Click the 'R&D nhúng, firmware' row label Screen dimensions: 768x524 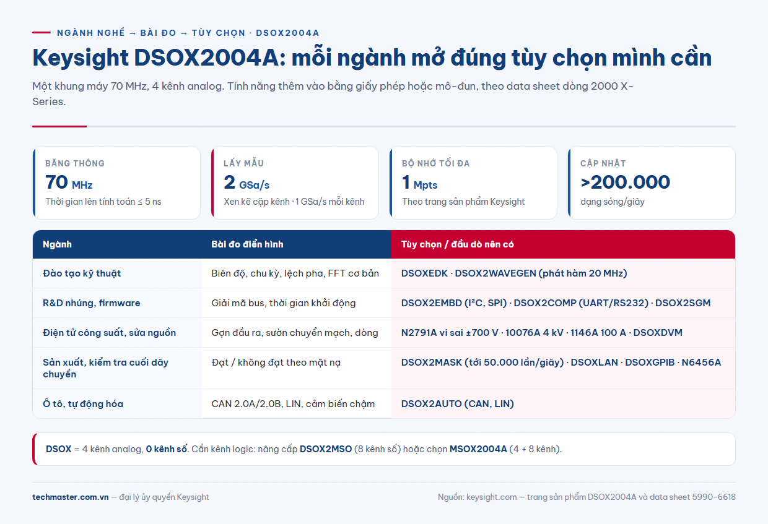[x=92, y=303]
